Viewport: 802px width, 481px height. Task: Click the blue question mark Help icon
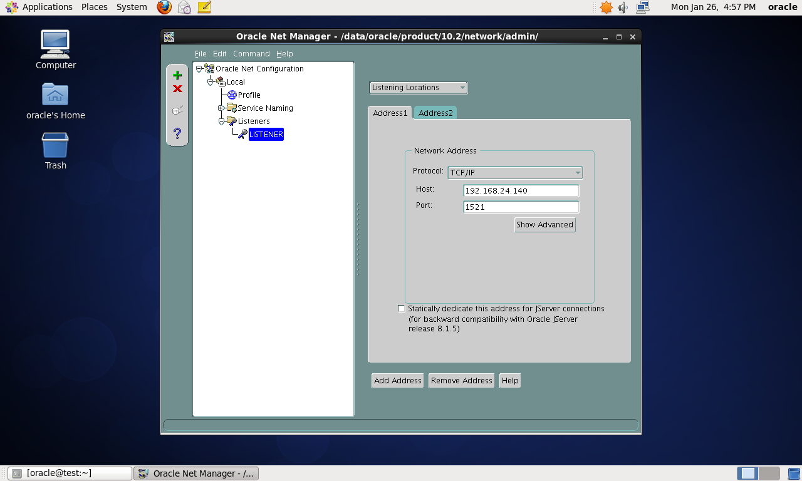click(177, 133)
